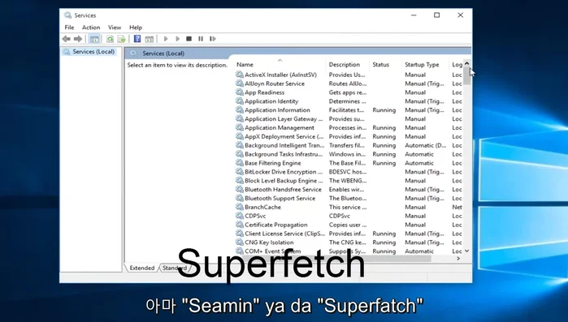Viewport: 568px width, 322px height.
Task: Click gear icon of Application Management row
Action: [x=239, y=127]
